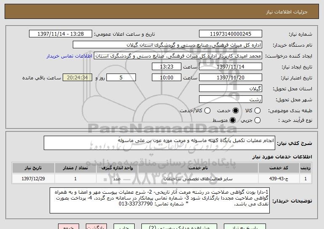Click the remaining days field showing 5
324x229 pixels.
coord(121,78)
